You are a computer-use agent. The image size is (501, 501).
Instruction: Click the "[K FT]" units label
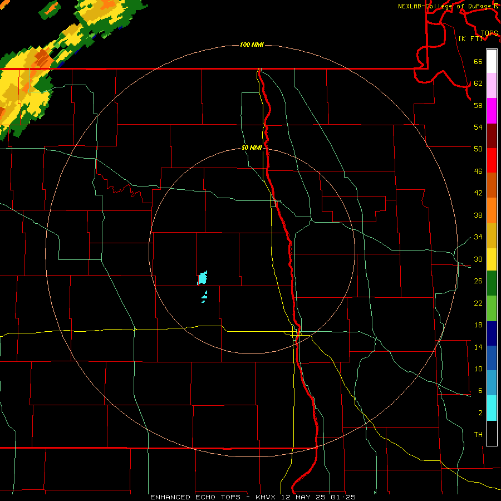click(470, 38)
